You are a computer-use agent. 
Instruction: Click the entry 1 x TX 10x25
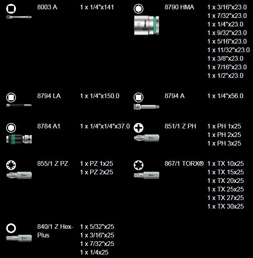pos(225,163)
